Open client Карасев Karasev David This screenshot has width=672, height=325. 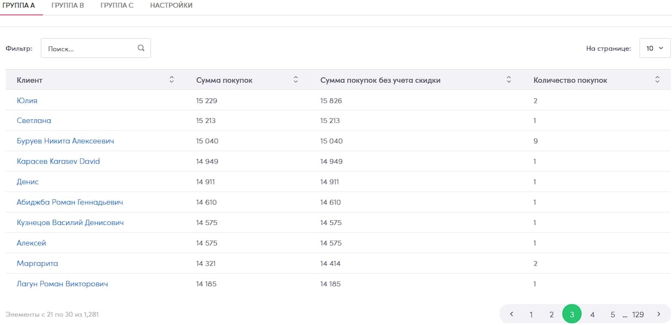tap(58, 162)
